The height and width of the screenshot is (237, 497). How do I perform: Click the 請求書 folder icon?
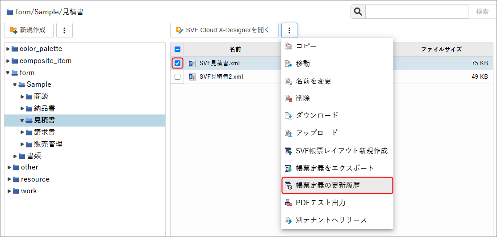29,132
